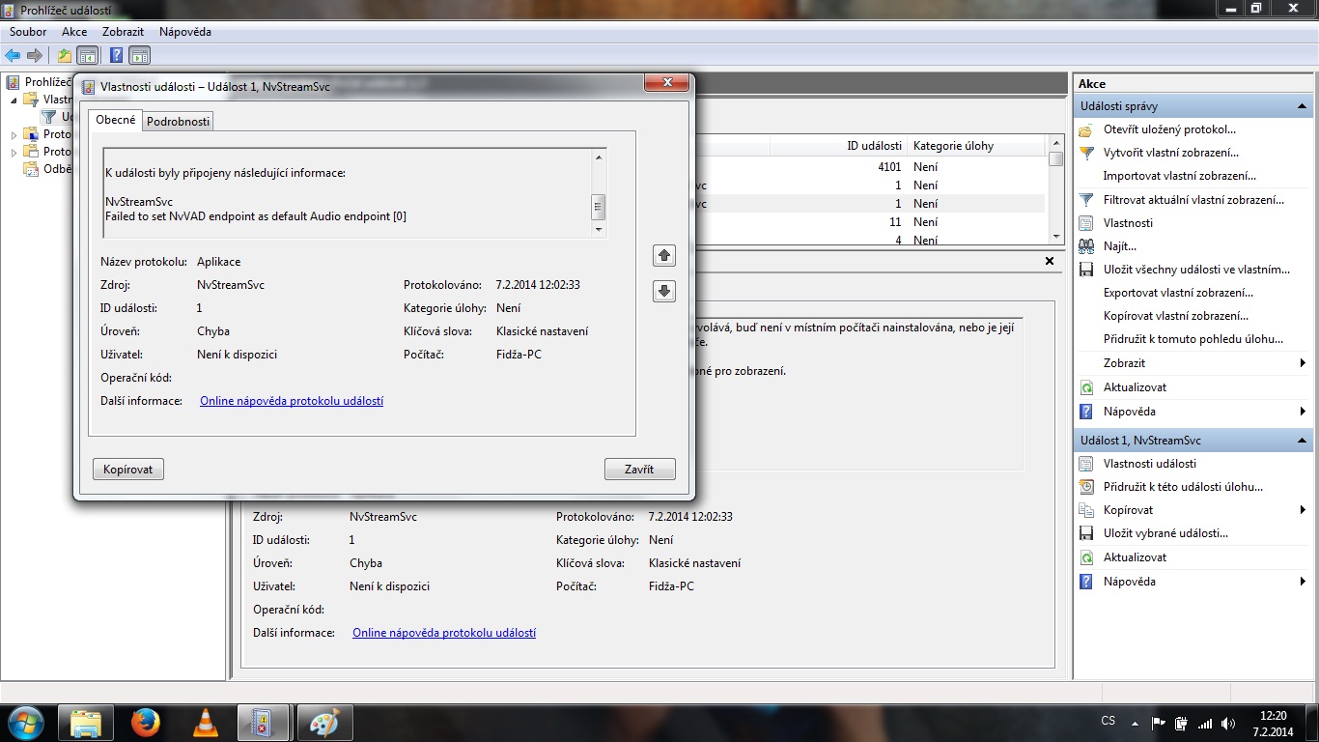Close the event preview pane with its X

(x=1050, y=261)
